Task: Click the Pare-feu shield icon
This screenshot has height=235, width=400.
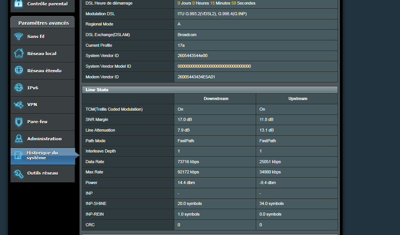Action: pos(18,122)
